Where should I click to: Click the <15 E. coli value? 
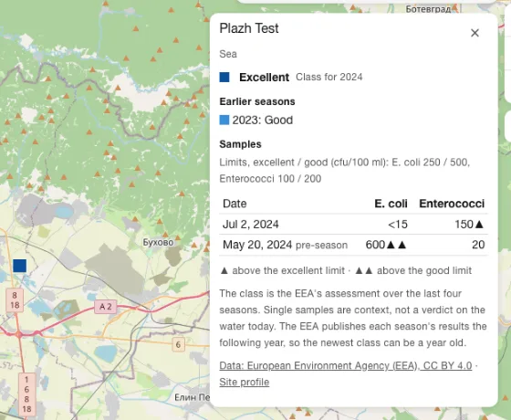point(398,225)
